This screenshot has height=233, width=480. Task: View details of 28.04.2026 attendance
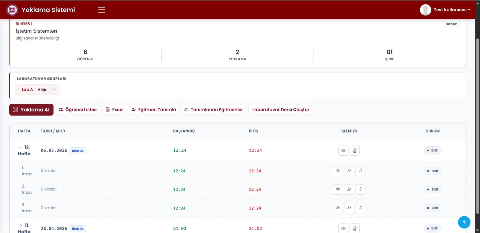coord(343,228)
